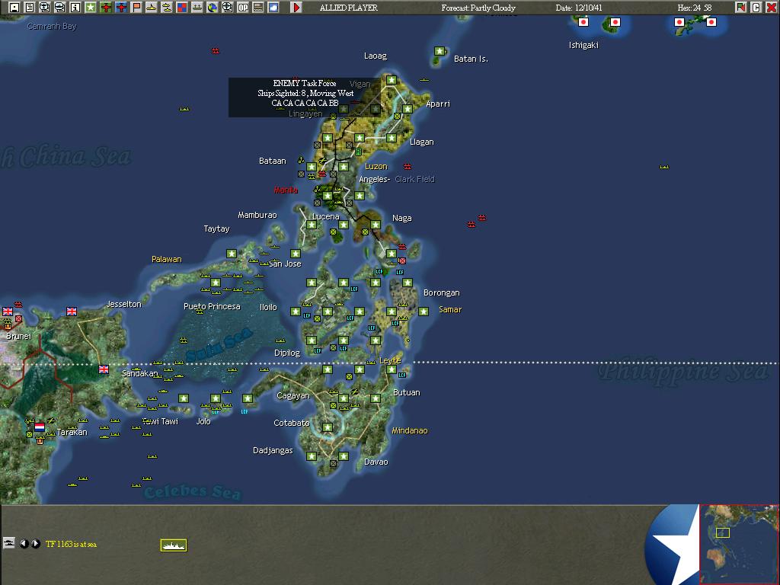This screenshot has width=780, height=585.
Task: Click the ships on green background toolbar icon
Action: pos(197,8)
